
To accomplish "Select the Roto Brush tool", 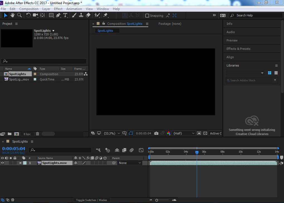I will [x=97, y=15].
